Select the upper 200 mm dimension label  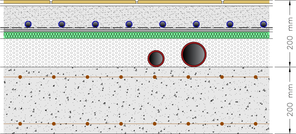click(290, 33)
